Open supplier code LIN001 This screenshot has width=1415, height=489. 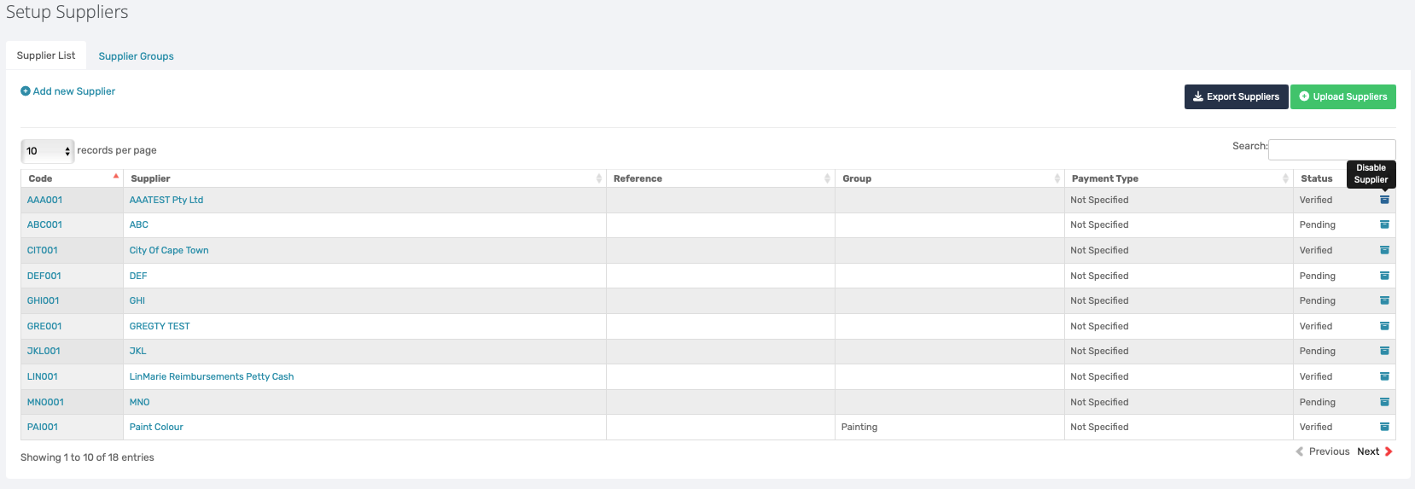coord(43,376)
